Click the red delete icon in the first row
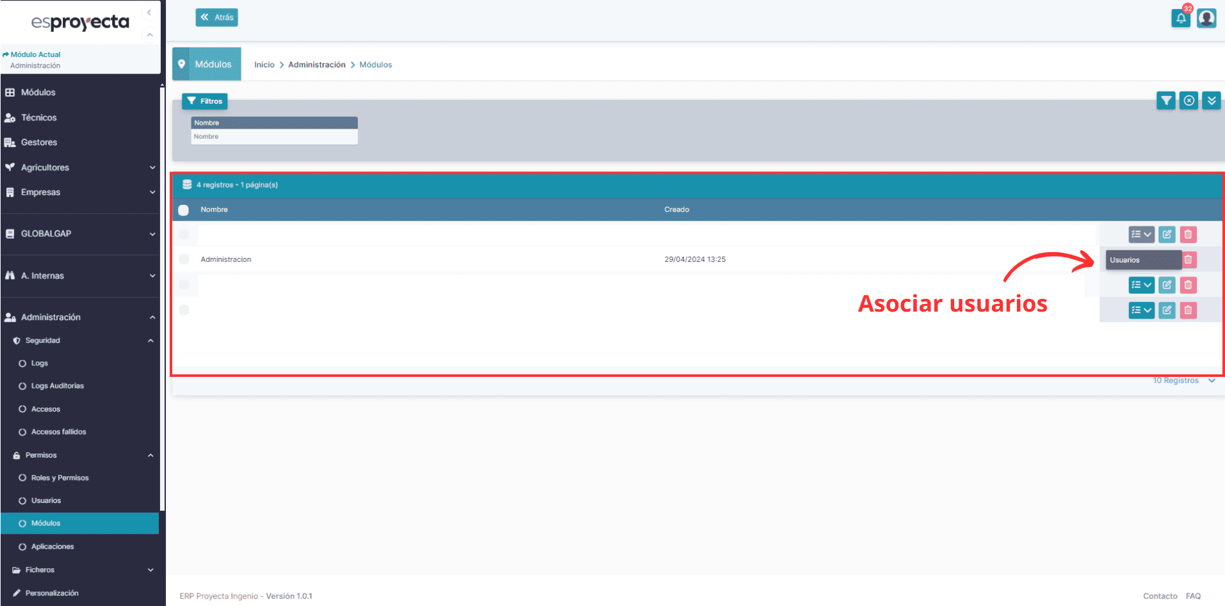 click(x=1188, y=234)
